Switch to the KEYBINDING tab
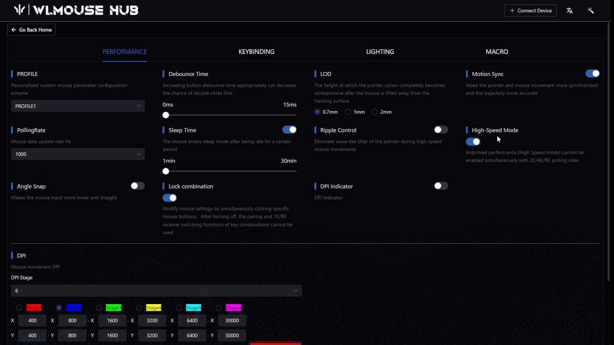Viewport: 614px width, 345px height. [256, 52]
